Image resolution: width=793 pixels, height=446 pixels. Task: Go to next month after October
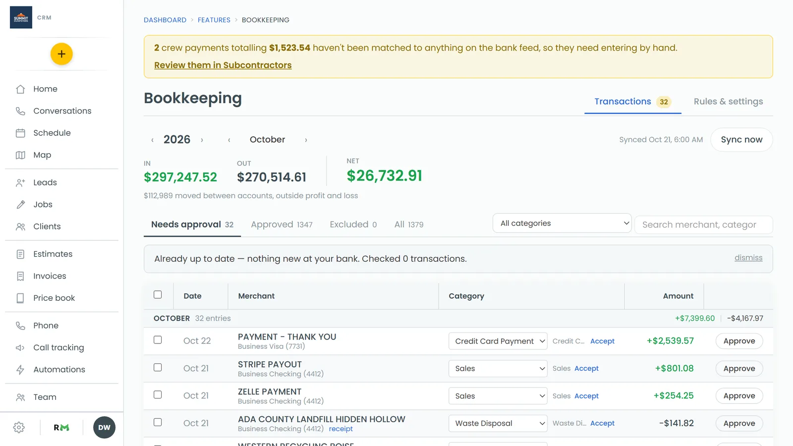click(306, 140)
